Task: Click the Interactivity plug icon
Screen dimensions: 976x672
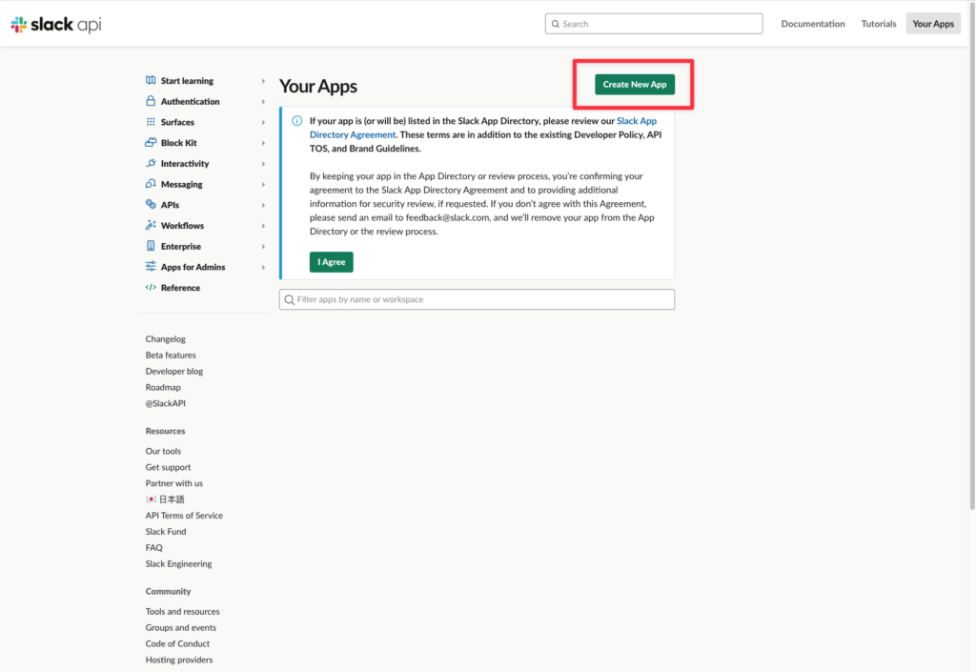Action: point(151,163)
